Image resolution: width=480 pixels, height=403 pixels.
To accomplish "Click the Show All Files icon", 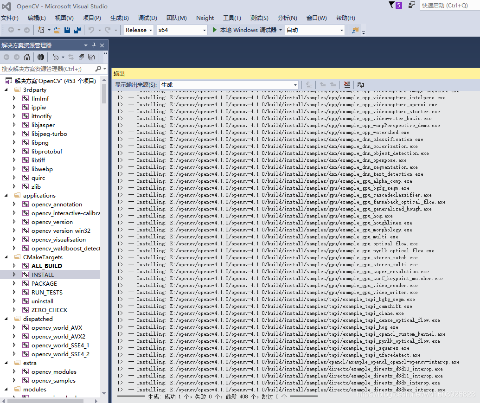I will click(x=91, y=57).
